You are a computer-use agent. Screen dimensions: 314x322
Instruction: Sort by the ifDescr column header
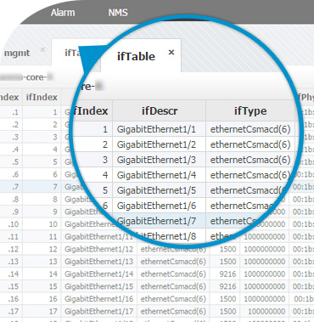(160, 110)
